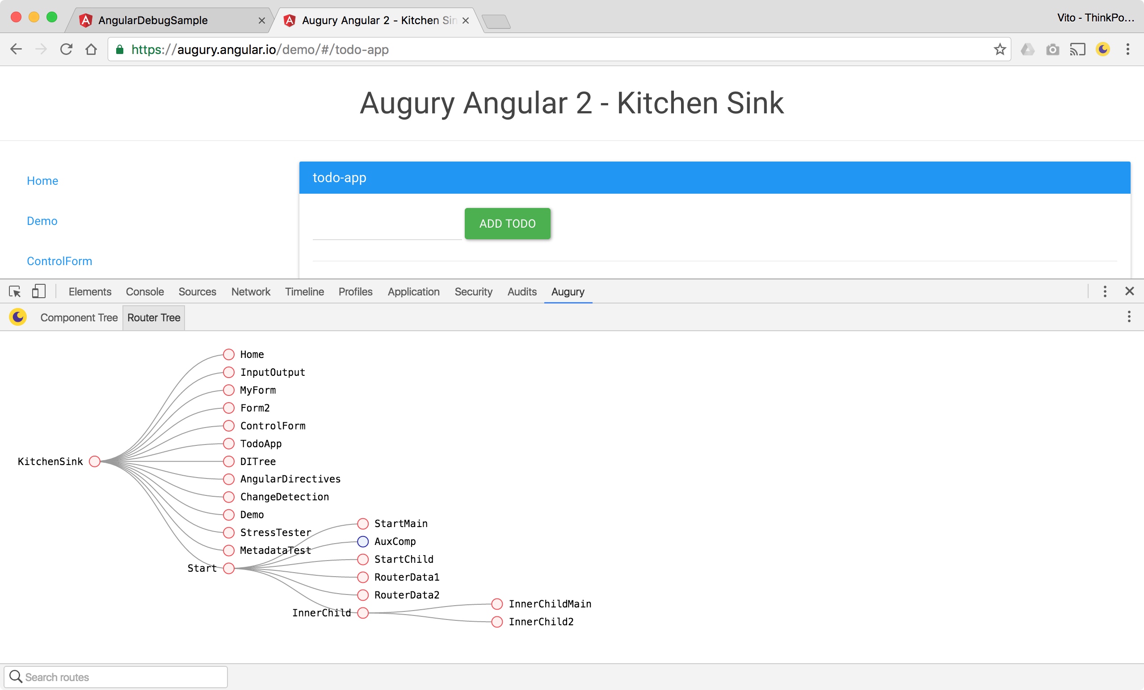Select the TodoApp route node
The image size is (1144, 690).
point(228,444)
